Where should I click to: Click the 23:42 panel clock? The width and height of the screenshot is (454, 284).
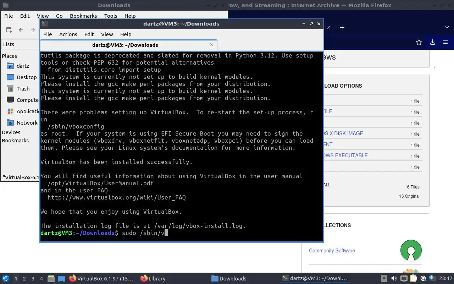tap(445, 279)
